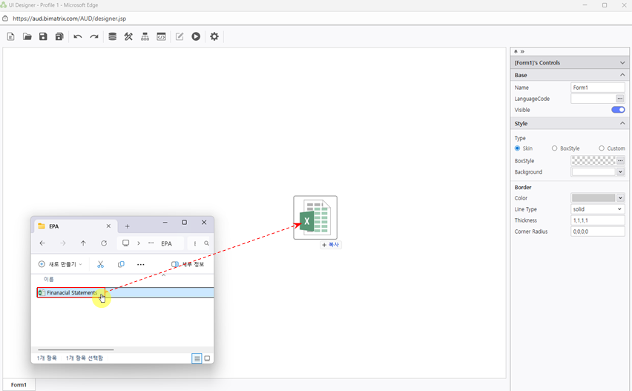Choose the Custom type radio button
This screenshot has width=632, height=391.
coord(602,148)
